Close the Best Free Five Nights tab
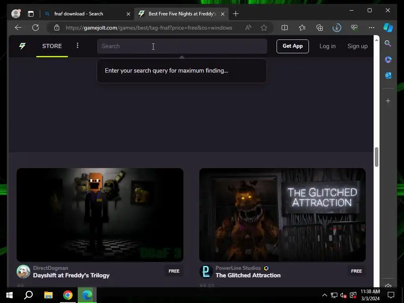 coord(223,14)
